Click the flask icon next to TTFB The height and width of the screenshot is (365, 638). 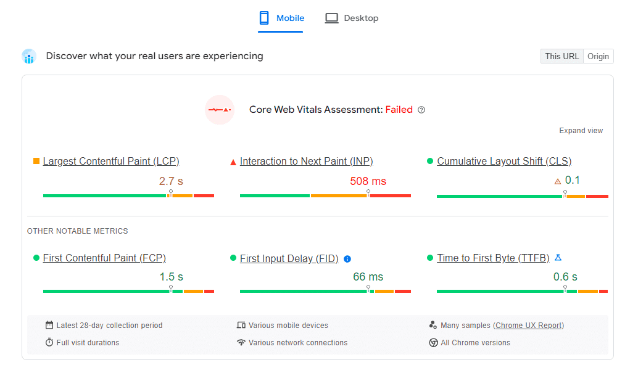click(x=558, y=258)
